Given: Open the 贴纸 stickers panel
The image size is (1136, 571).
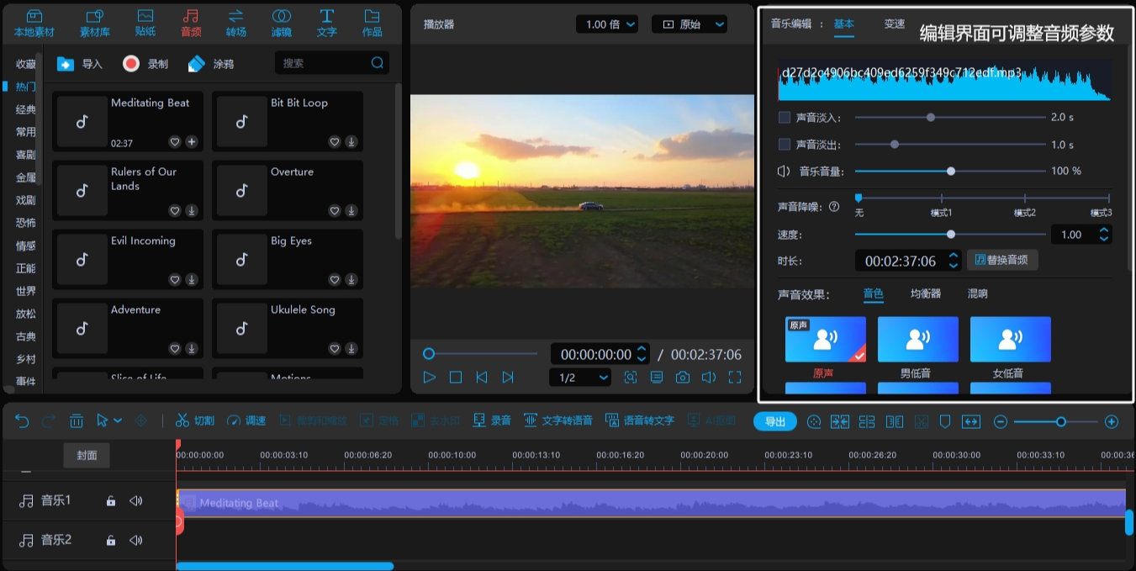Looking at the screenshot, I should tap(145, 22).
